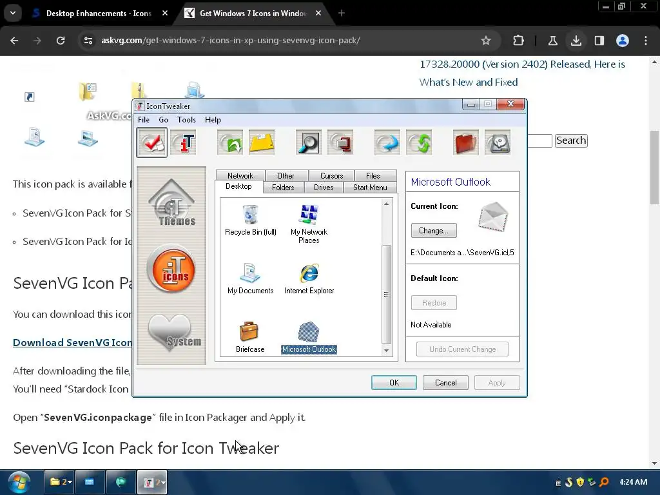Switch to the Network tab
Viewport: 660px width, 495px height.
click(x=240, y=175)
